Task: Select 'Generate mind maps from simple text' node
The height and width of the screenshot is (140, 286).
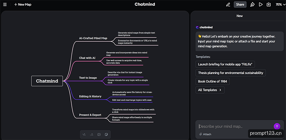Action: (137, 34)
